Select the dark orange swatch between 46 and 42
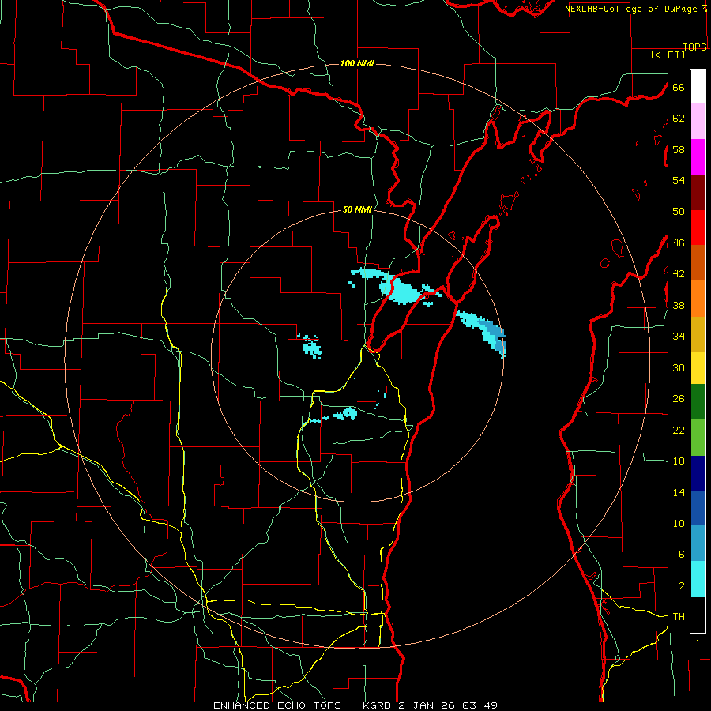The image size is (711, 711). pos(698,262)
